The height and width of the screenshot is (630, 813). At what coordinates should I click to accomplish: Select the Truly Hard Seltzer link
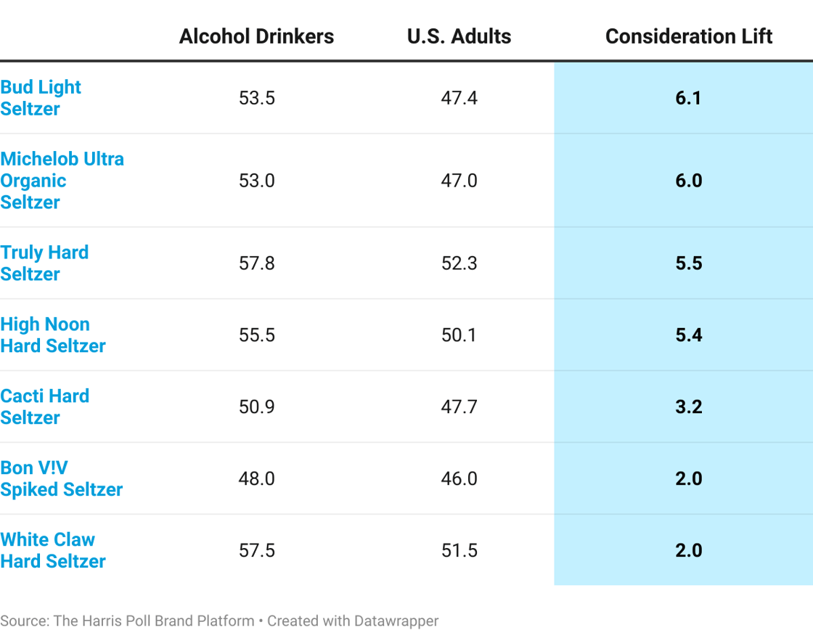tap(44, 263)
